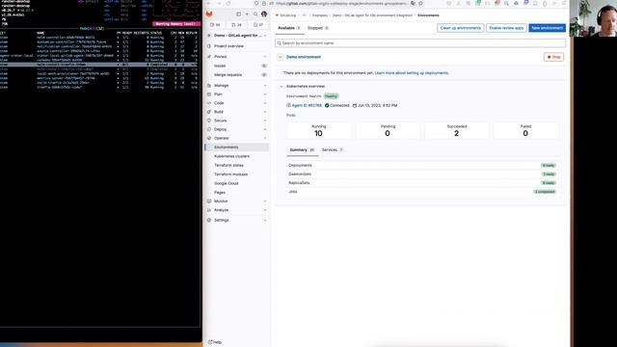The height and width of the screenshot is (347, 617).
Task: Click Clean up environments button
Action: click(x=461, y=28)
